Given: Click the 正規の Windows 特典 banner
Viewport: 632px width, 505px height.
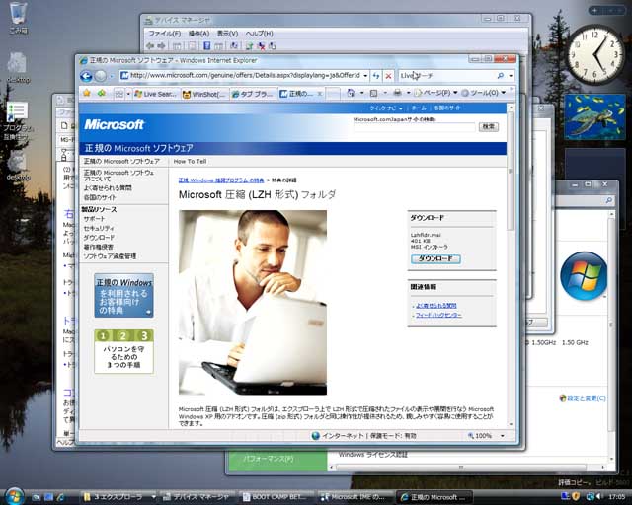Looking at the screenshot, I should (x=123, y=296).
